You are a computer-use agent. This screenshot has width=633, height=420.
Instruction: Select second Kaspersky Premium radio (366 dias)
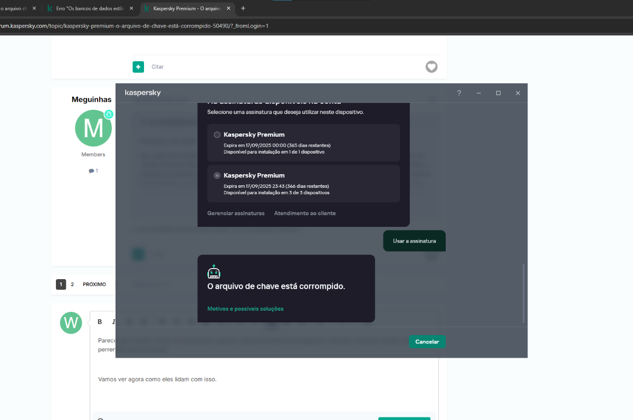coord(217,175)
